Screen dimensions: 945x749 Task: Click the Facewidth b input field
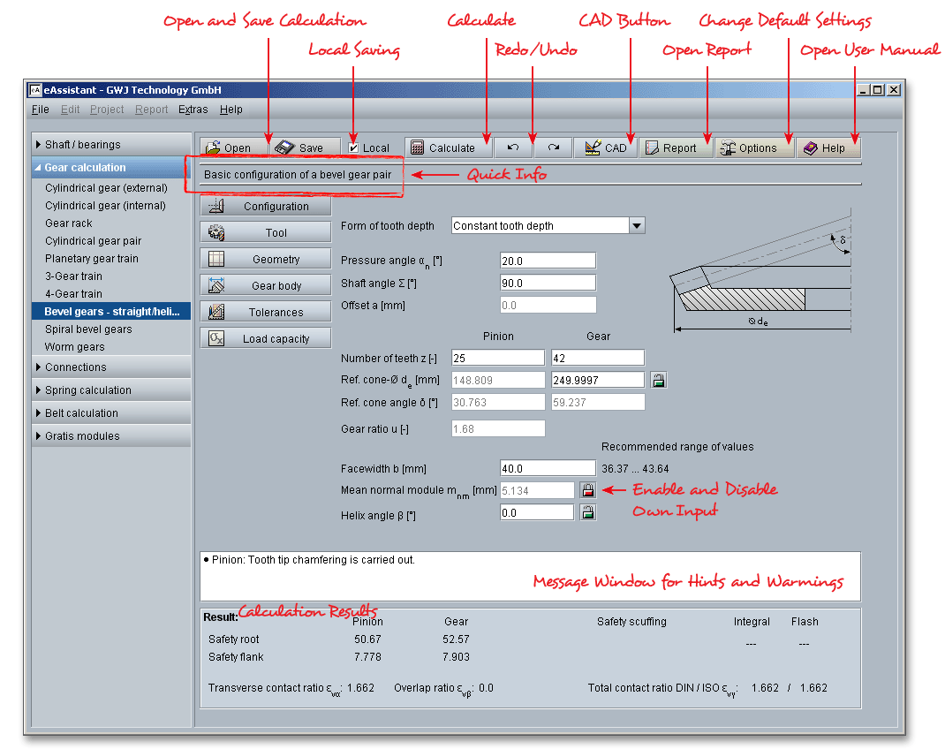pyautogui.click(x=548, y=469)
